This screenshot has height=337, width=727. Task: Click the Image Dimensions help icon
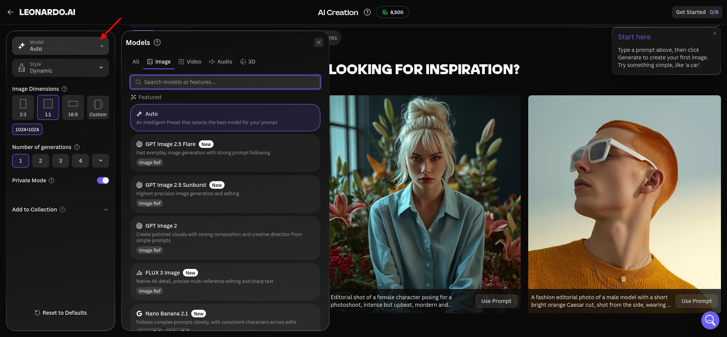pos(64,89)
